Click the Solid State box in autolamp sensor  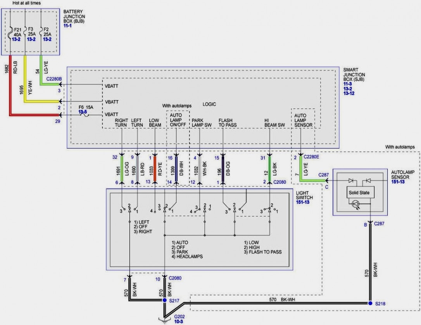click(x=359, y=192)
